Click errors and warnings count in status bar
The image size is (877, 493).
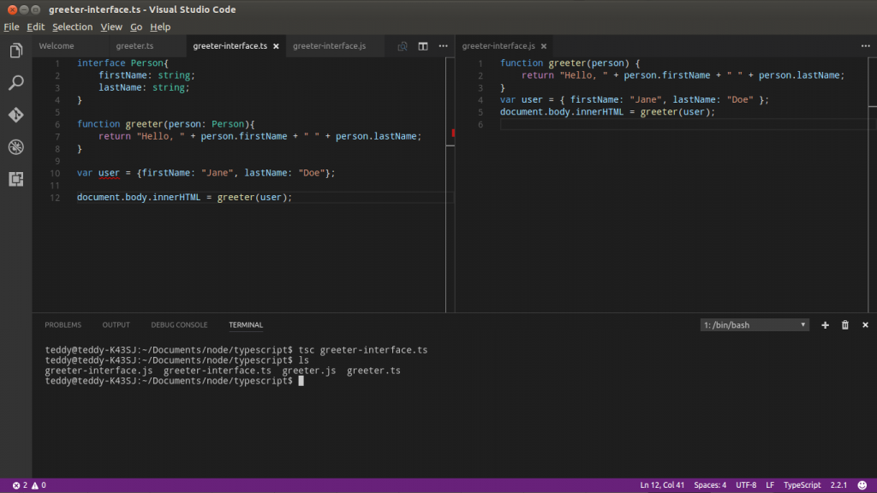[29, 485]
